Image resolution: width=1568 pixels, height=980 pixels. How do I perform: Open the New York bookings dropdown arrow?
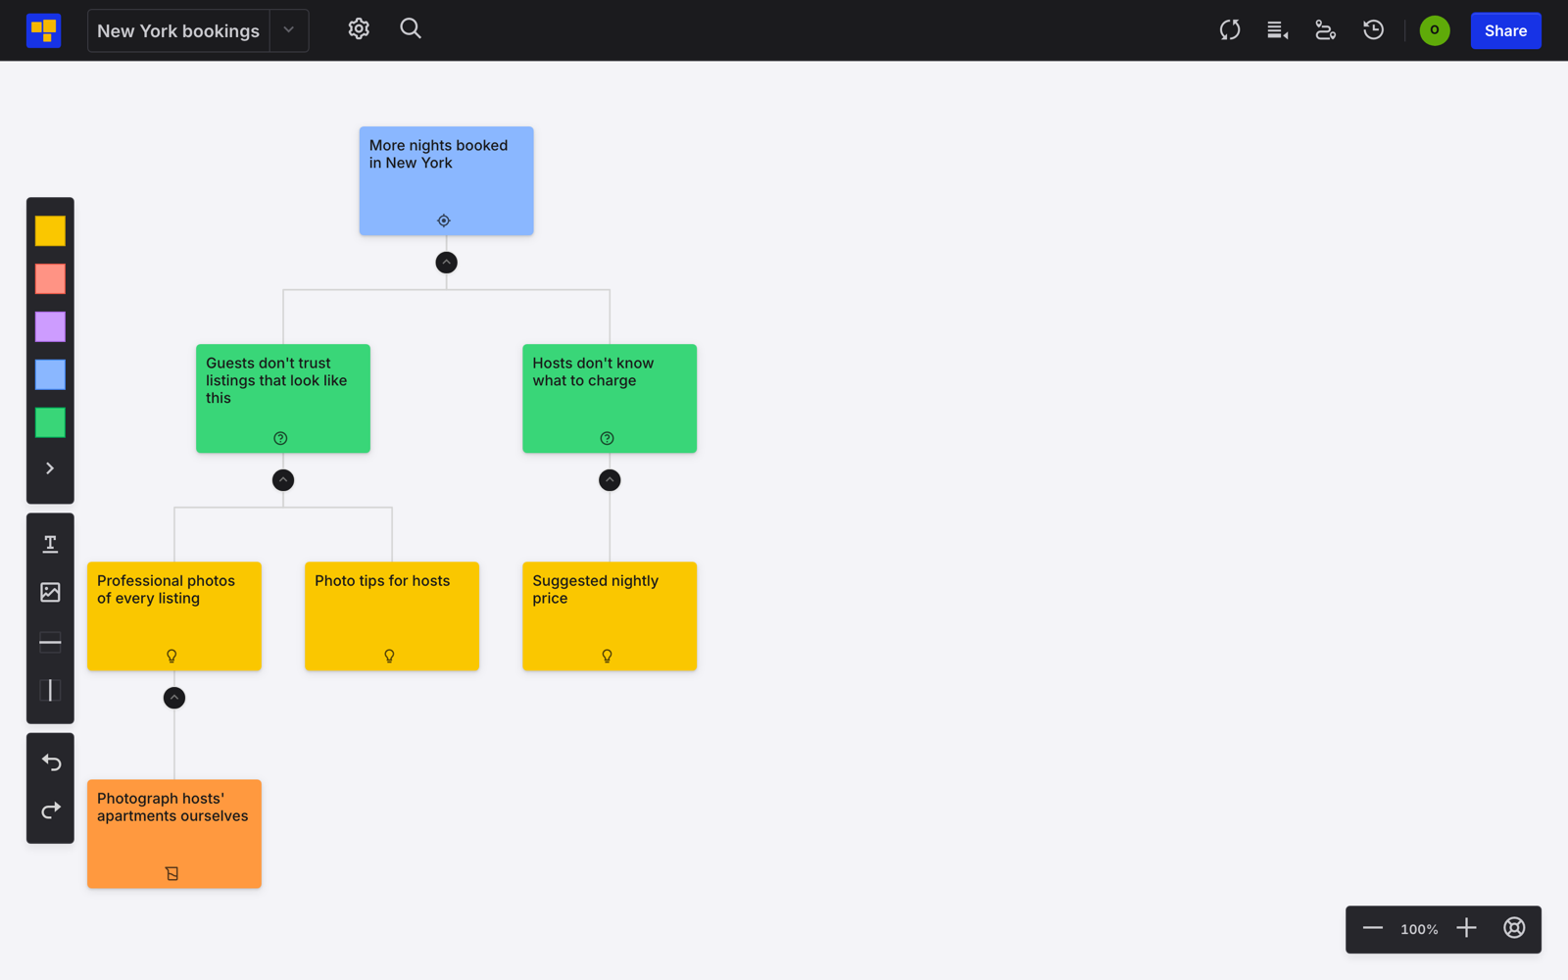289,30
